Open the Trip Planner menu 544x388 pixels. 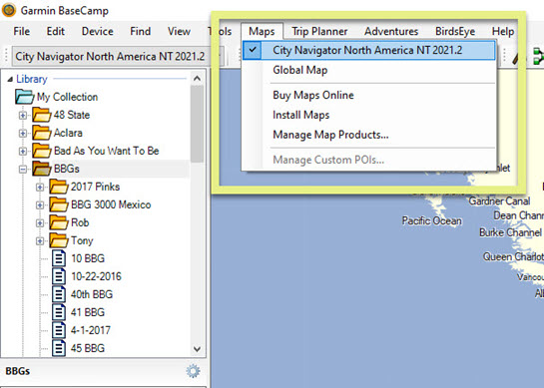(319, 32)
